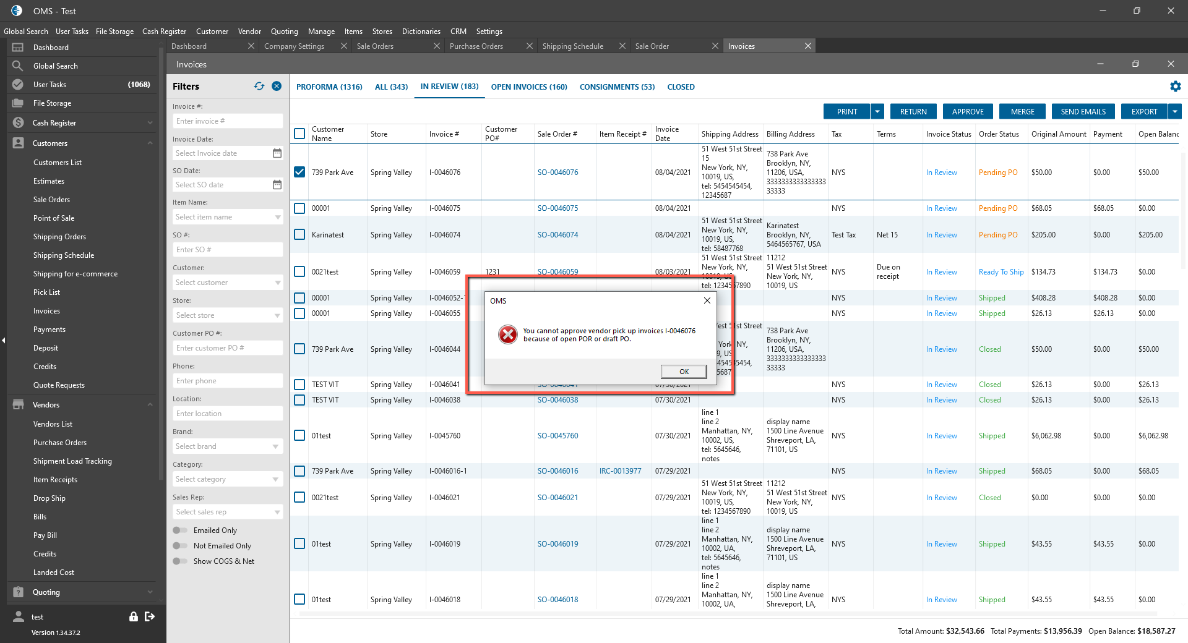Open the Select store dropdown

point(228,315)
